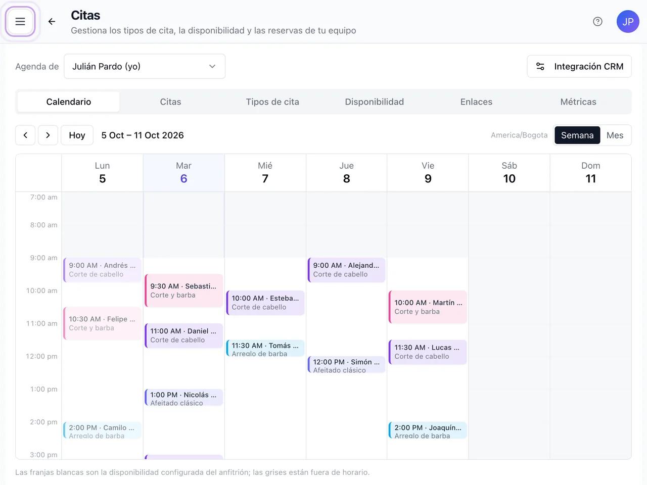Click the back arrow beside Citas
Image resolution: width=647 pixels, height=485 pixels.
click(52, 22)
